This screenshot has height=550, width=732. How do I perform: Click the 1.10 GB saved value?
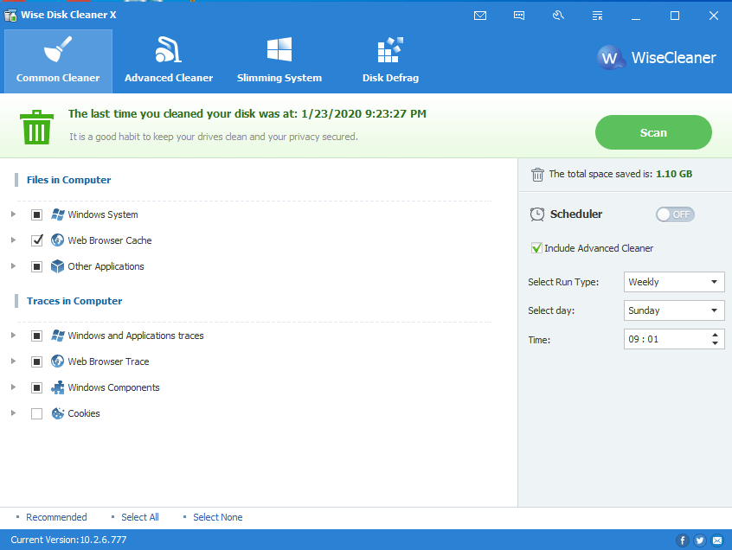(x=674, y=174)
